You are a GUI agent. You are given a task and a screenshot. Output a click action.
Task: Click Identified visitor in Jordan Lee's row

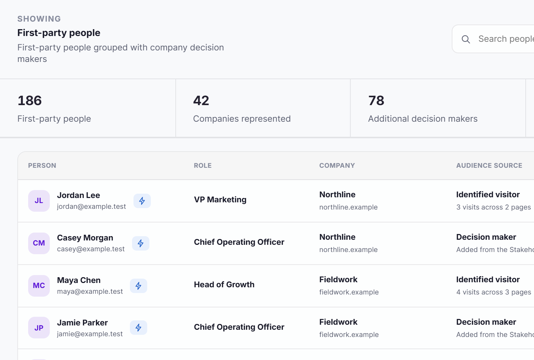tap(488, 194)
